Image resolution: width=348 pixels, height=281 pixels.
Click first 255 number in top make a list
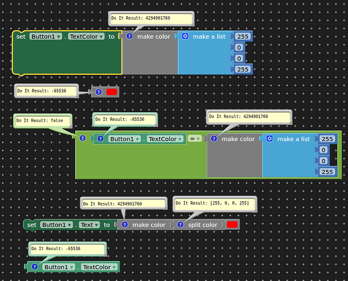[x=243, y=37]
